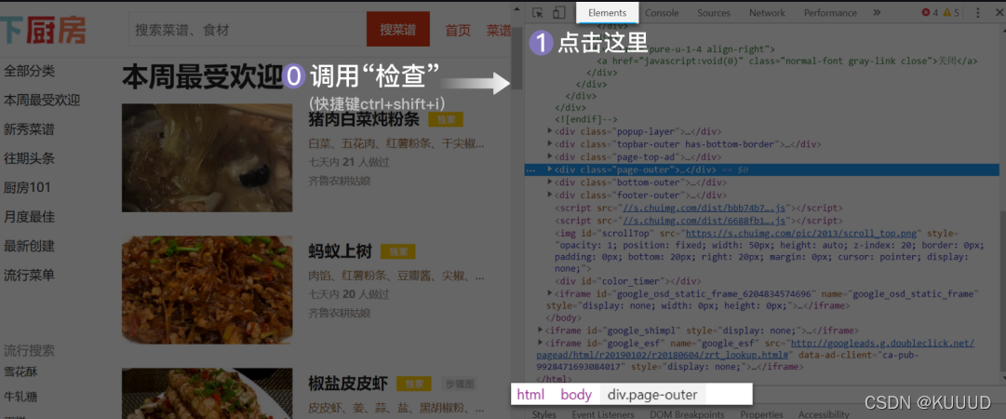The image size is (1006, 419).
Task: Focus the 搜索菜谱、食材 search field
Action: (x=248, y=30)
